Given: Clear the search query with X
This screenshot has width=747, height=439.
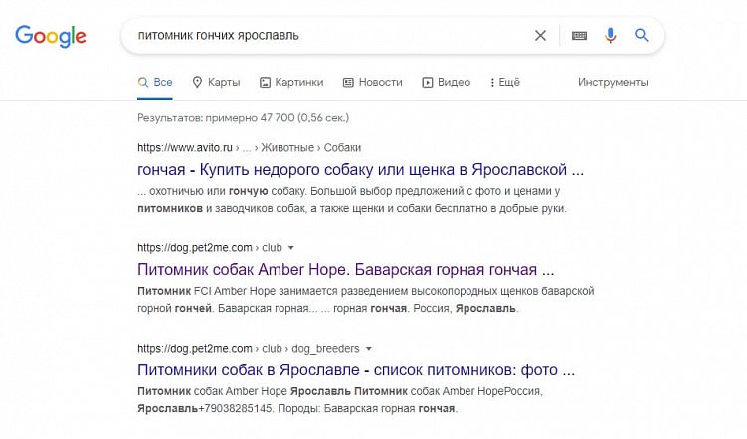Looking at the screenshot, I should (540, 35).
